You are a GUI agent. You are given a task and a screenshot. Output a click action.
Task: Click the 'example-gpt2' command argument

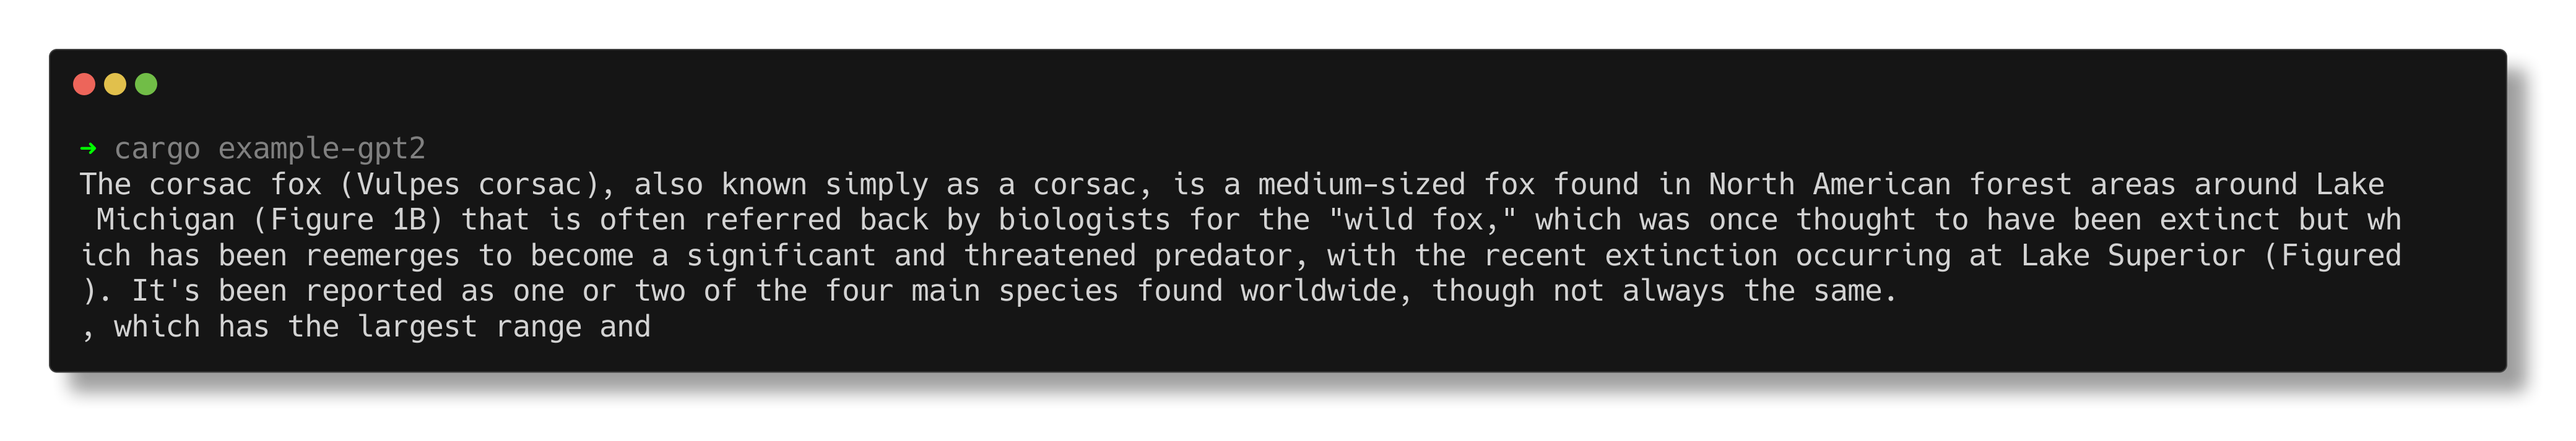pos(321,148)
